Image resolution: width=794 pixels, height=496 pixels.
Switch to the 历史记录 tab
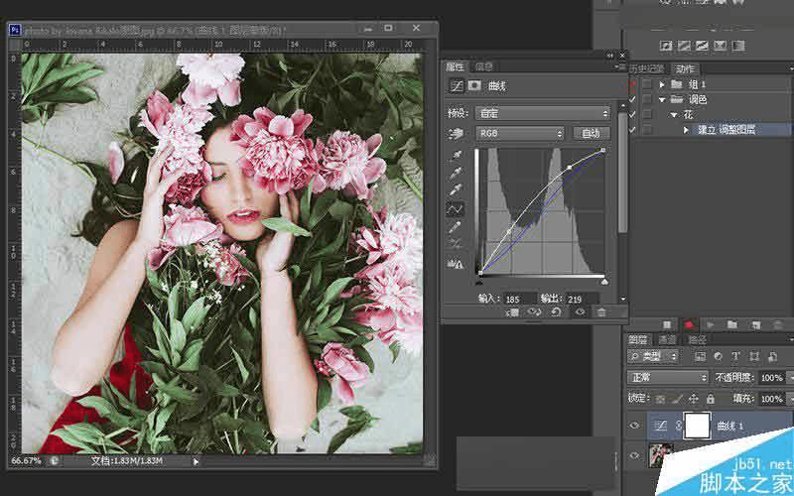[648, 68]
